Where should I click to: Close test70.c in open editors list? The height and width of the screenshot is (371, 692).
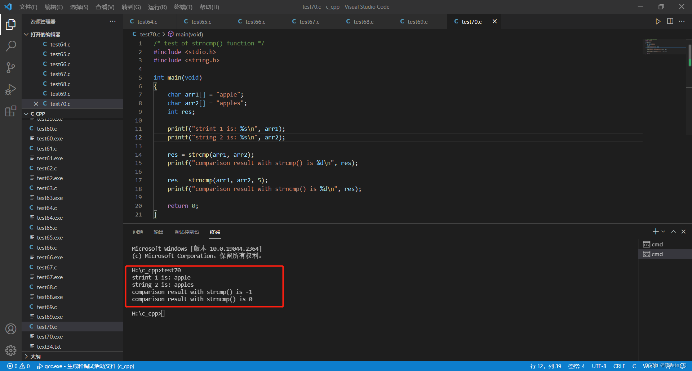36,104
